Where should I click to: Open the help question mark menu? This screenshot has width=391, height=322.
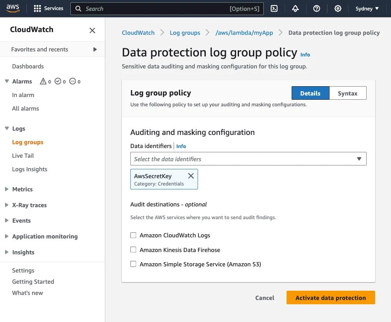pyautogui.click(x=316, y=8)
